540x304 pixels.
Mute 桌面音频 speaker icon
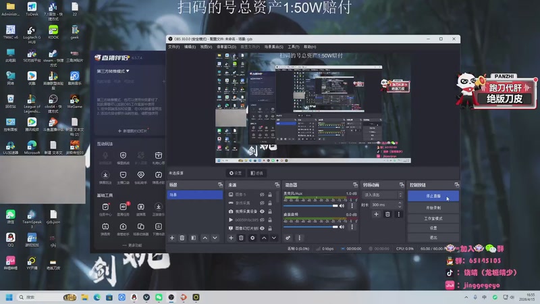pyautogui.click(x=342, y=227)
